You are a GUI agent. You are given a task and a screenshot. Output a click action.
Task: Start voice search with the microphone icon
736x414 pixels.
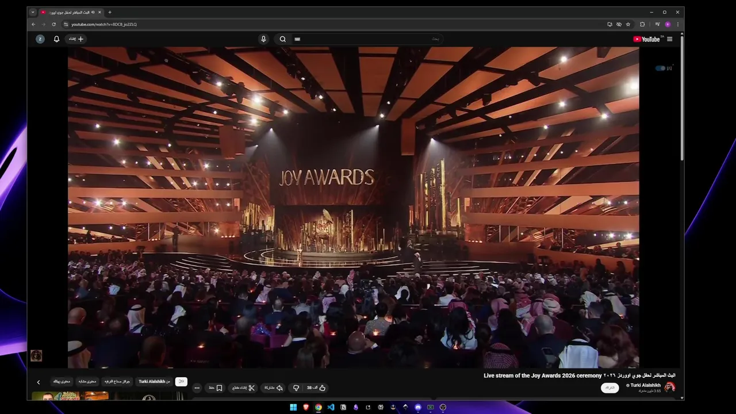(263, 39)
